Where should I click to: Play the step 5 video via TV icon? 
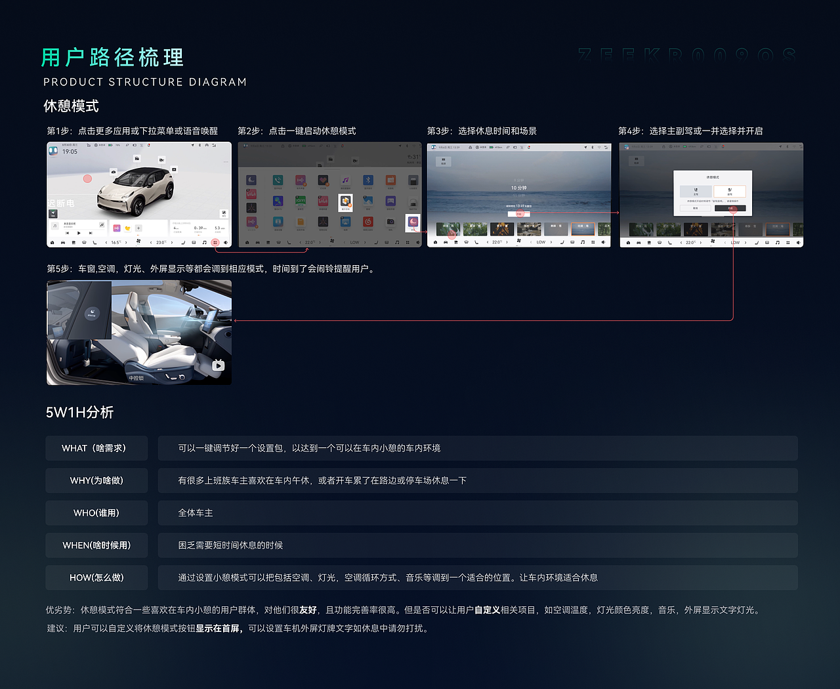pyautogui.click(x=219, y=365)
